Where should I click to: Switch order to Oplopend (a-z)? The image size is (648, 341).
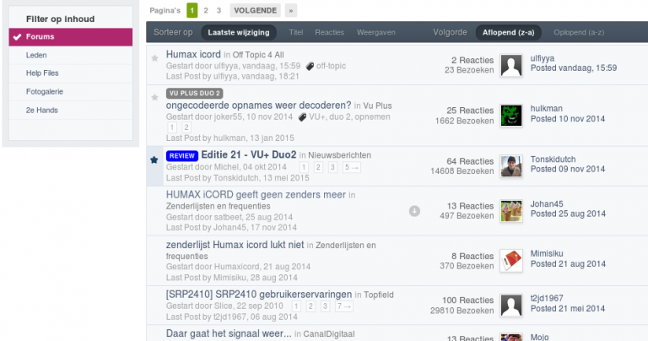click(x=579, y=33)
